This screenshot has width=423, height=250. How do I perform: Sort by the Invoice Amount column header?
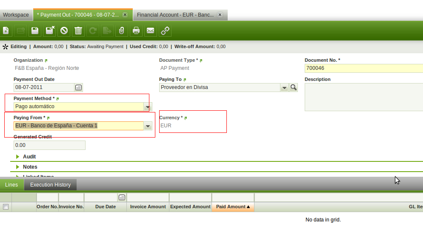148,207
